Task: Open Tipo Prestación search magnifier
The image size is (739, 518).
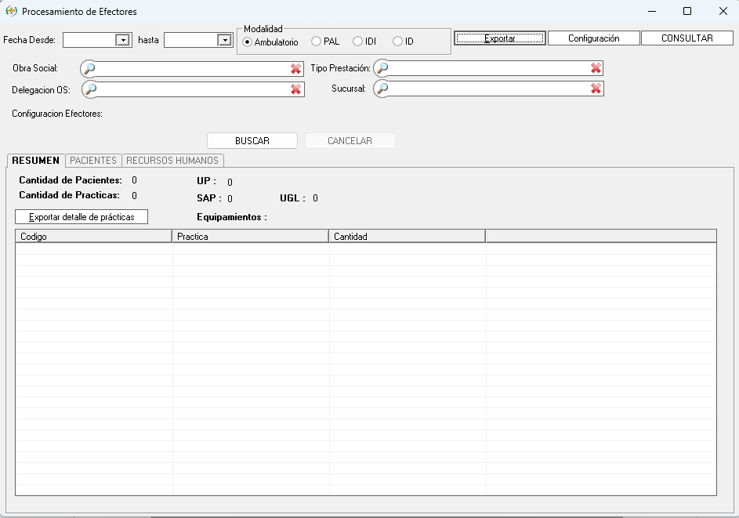Action: (382, 68)
